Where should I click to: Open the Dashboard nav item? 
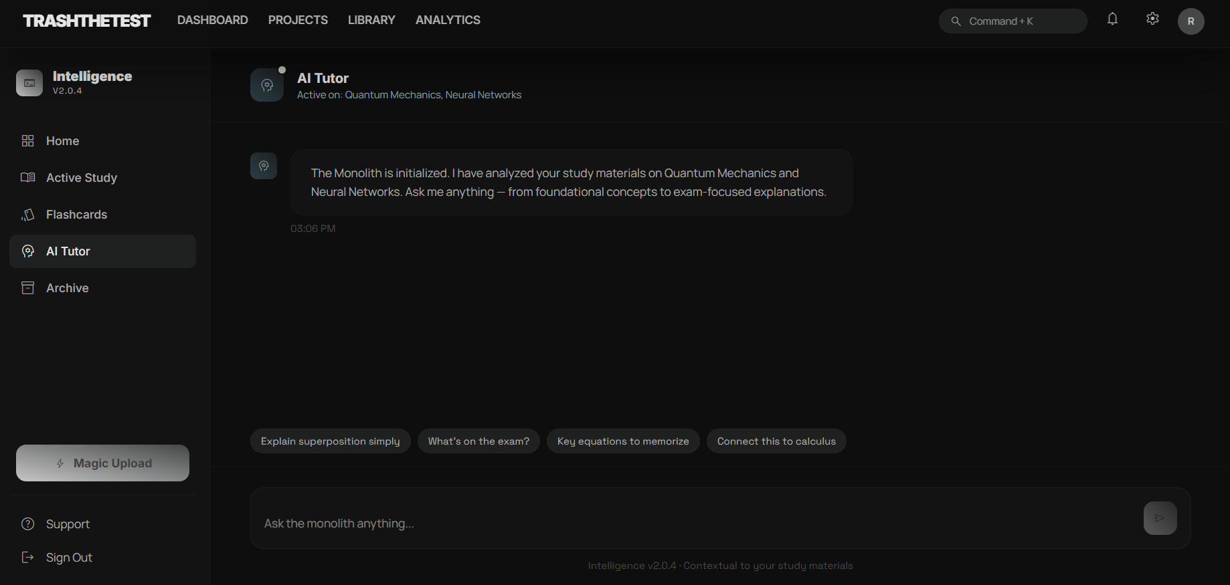click(x=213, y=20)
